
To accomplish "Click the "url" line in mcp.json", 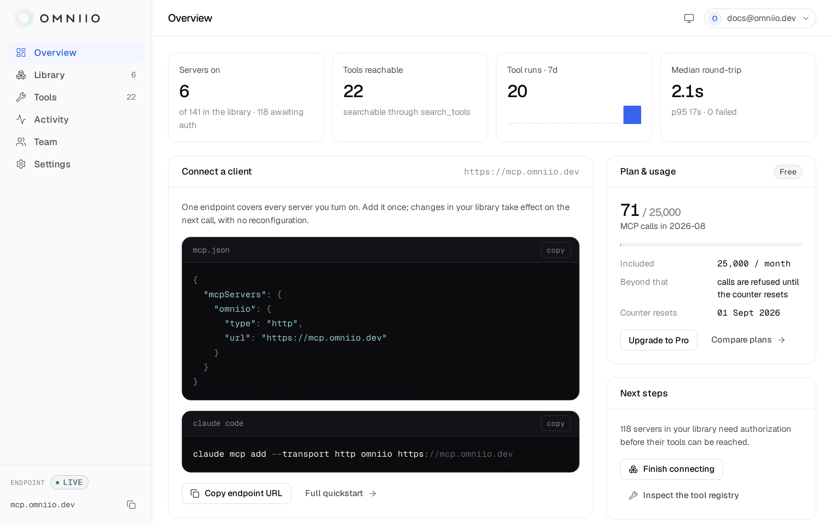I will pos(305,338).
